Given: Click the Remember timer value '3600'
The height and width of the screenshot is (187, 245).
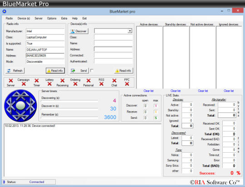Looking at the screenshot, I should tap(110, 117).
